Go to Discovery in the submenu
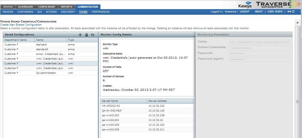Viewport: 302px width, 138px height. (x=68, y=12)
